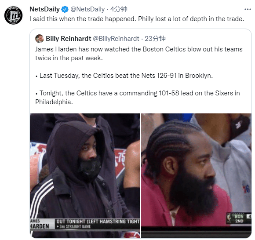255x240 pixels.
Task: Click the BOS 2ND scoreboard graphic
Action: coord(239,218)
